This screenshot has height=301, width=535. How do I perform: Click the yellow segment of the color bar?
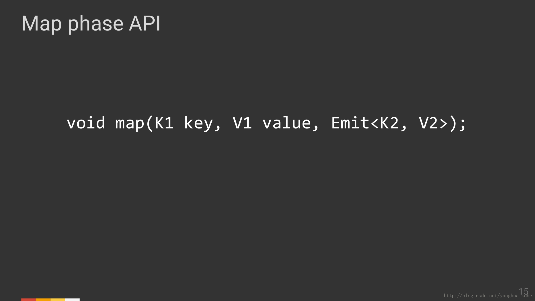(x=58, y=300)
